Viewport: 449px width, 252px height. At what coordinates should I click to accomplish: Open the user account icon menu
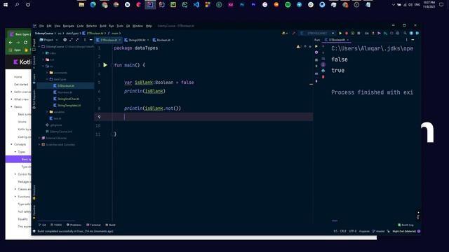(x=284, y=34)
